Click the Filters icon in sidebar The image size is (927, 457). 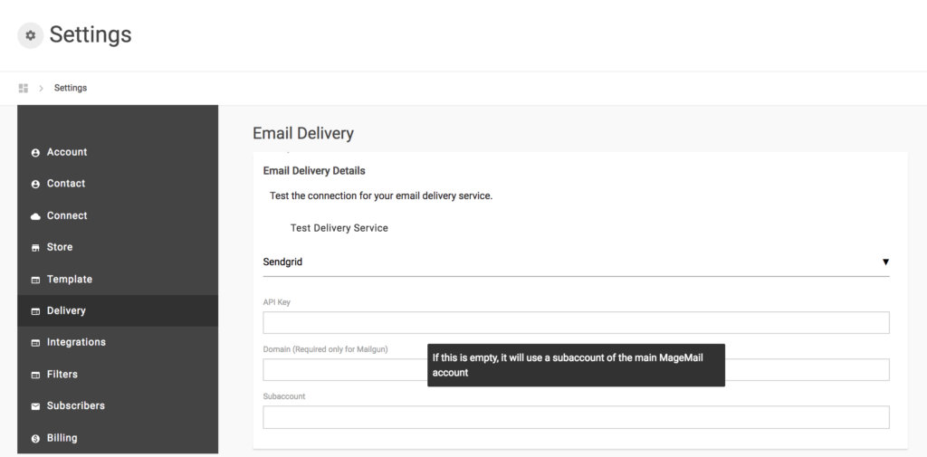(x=35, y=375)
